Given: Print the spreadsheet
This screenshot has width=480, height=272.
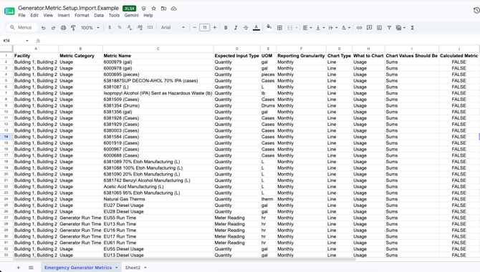Looking at the screenshot, I should tap(63, 28).
